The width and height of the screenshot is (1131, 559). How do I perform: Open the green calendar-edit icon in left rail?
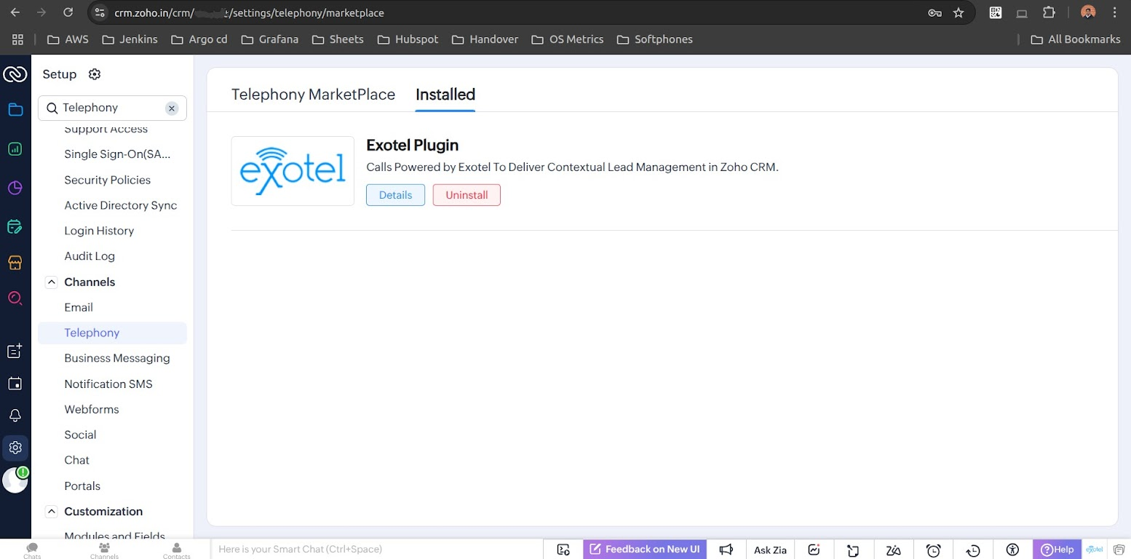(15, 227)
